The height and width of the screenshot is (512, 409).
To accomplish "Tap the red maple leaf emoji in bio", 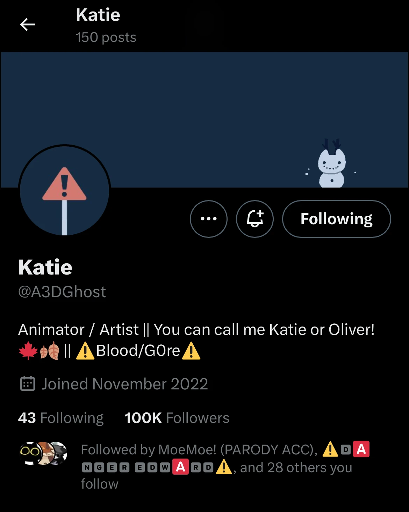I will pos(28,351).
